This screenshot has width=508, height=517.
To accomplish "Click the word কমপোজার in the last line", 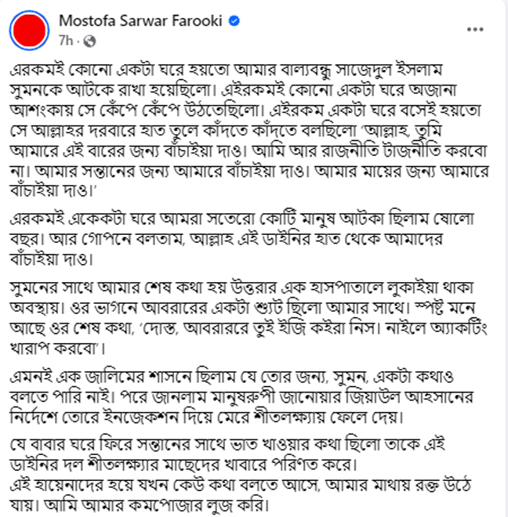I will 165,505.
